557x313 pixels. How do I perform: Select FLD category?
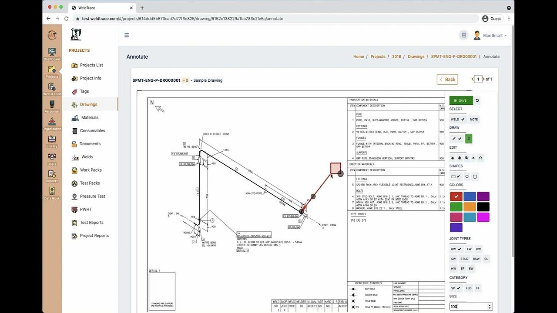469,288
